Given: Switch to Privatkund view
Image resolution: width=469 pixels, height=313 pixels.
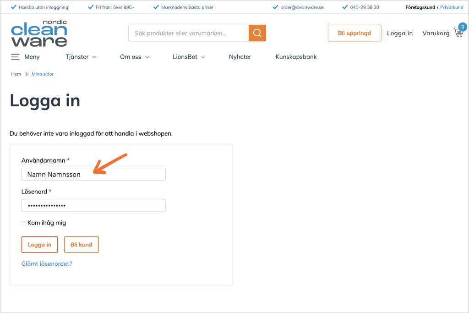Looking at the screenshot, I should pos(452,7).
